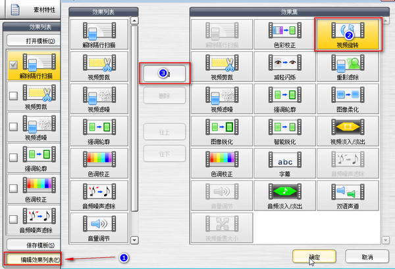Click greyed-out 音量调节 in 效果集

tap(222, 196)
